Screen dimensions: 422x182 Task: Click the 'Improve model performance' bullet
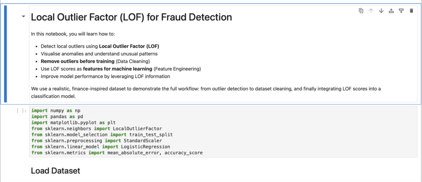(x=105, y=77)
